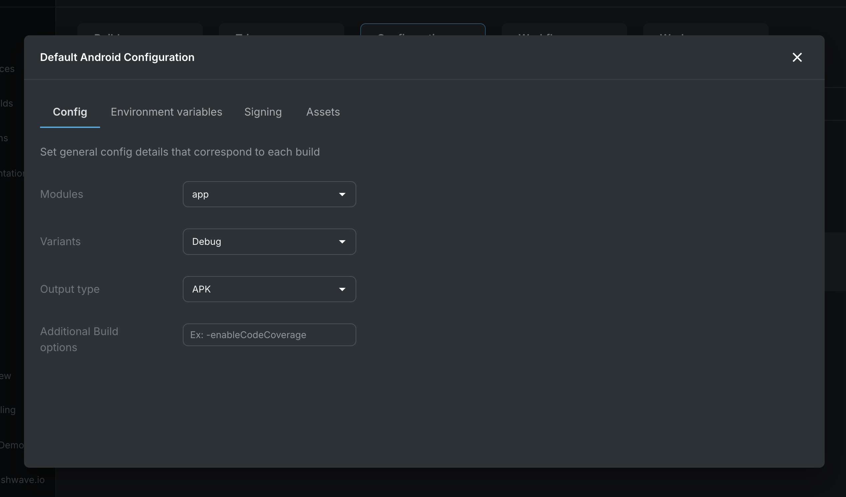Click the Variants dropdown arrow
The width and height of the screenshot is (846, 497).
[342, 242]
